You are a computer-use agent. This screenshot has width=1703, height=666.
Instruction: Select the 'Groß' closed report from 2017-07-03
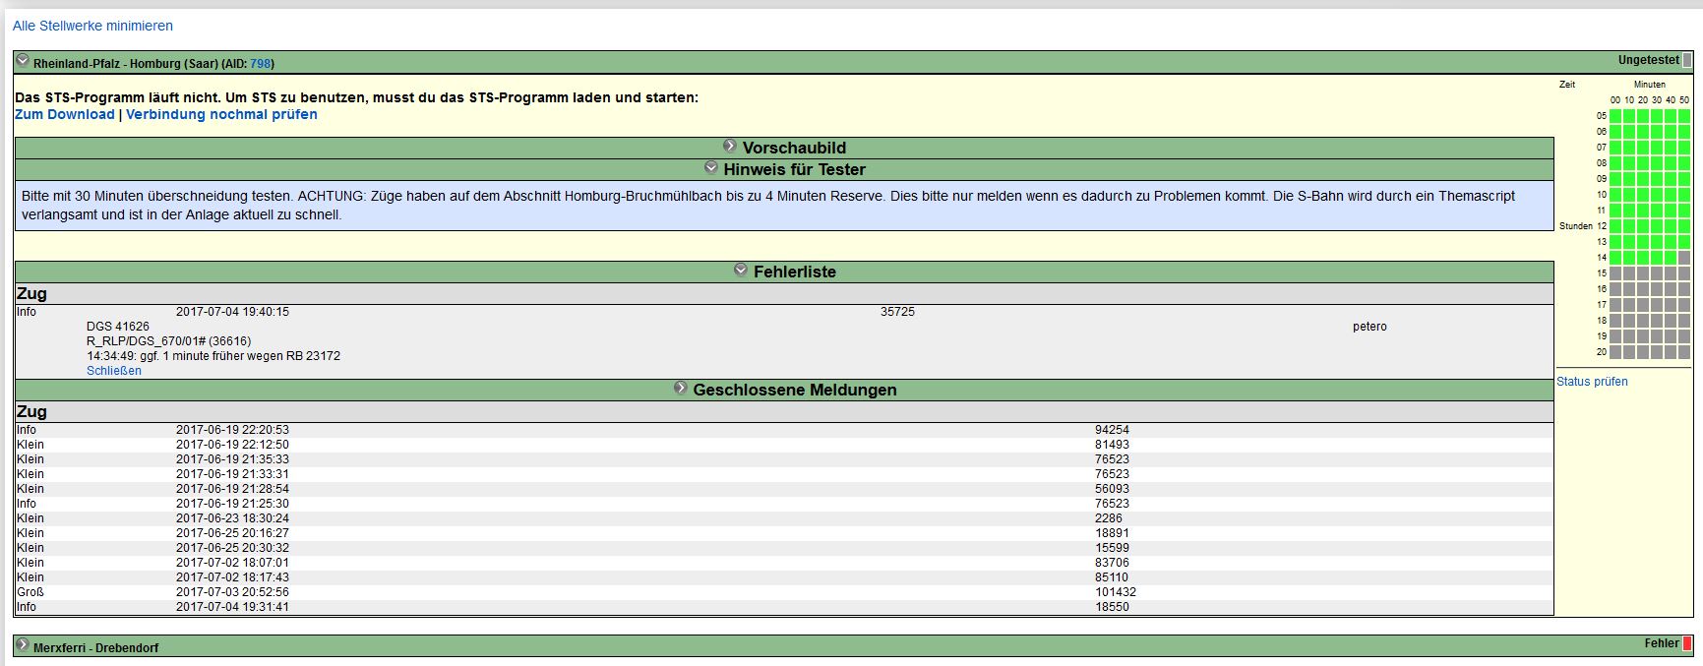(x=30, y=592)
